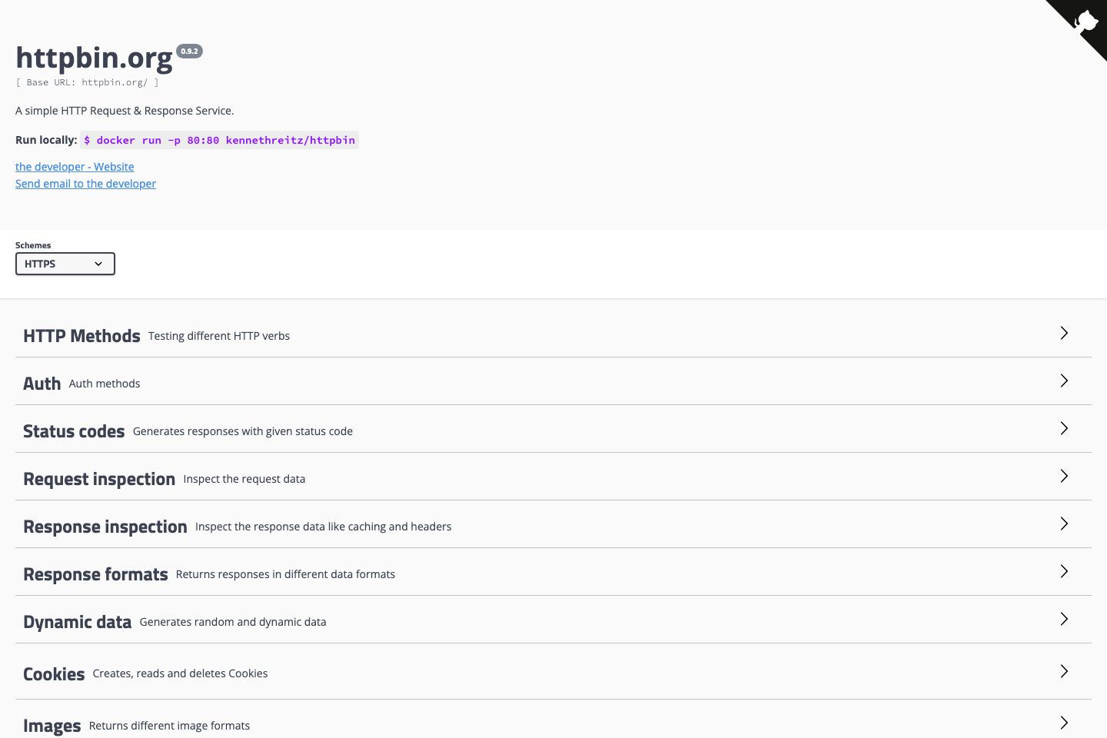Viewport: 1107px width, 738px height.
Task: Click the docker run command snippet
Action: coord(218,140)
